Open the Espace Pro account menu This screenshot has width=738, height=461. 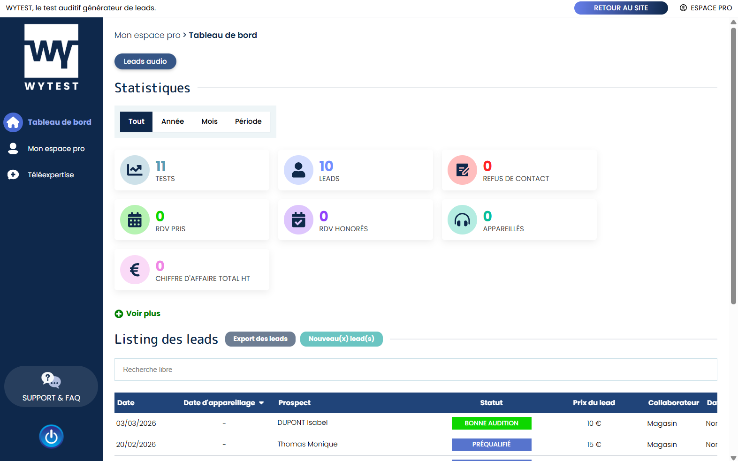click(x=706, y=8)
